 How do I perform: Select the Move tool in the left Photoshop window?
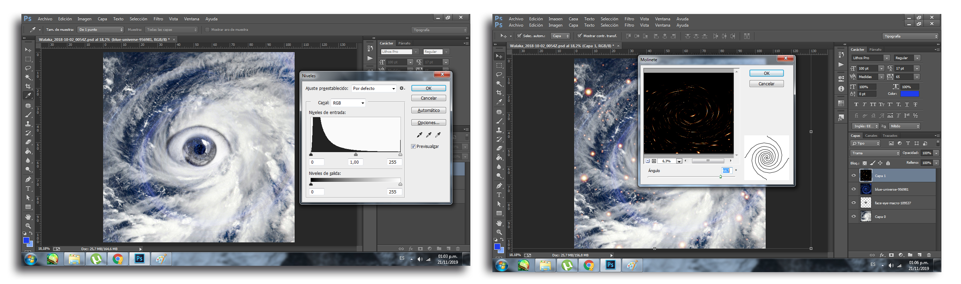tap(28, 50)
